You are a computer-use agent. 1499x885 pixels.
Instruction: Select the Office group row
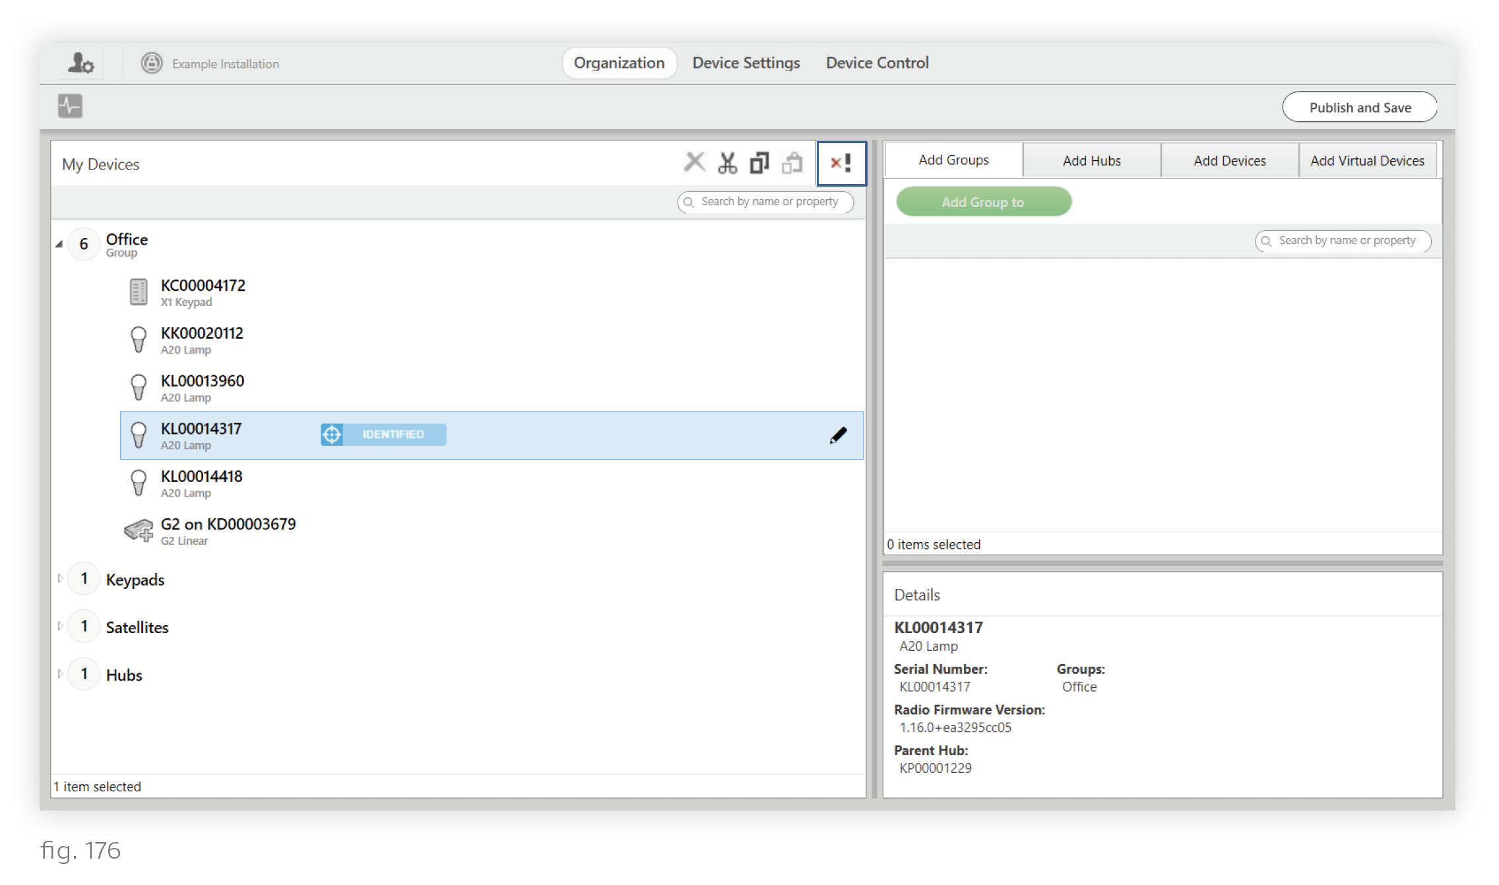coord(459,244)
